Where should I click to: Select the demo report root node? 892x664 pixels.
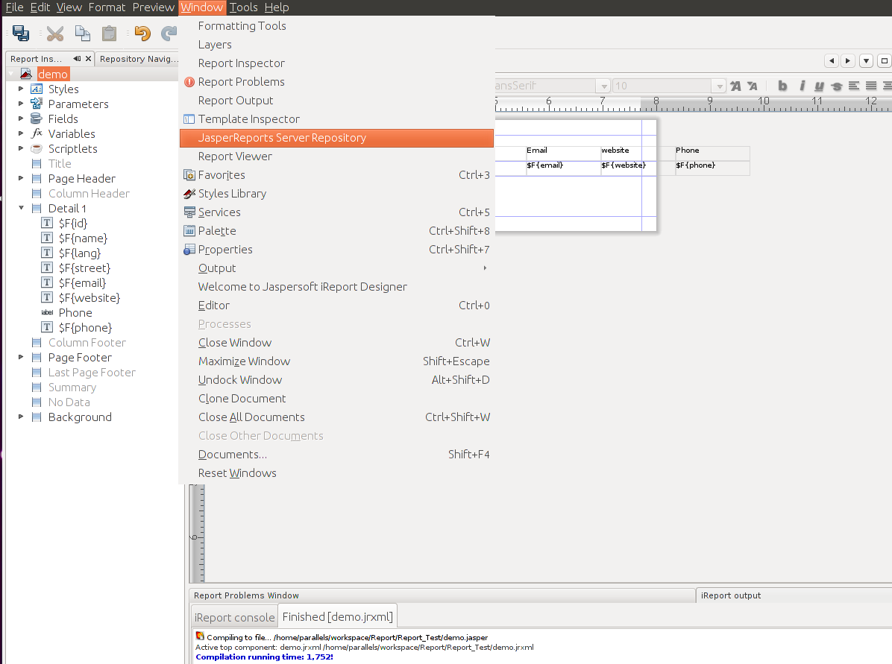coord(53,74)
